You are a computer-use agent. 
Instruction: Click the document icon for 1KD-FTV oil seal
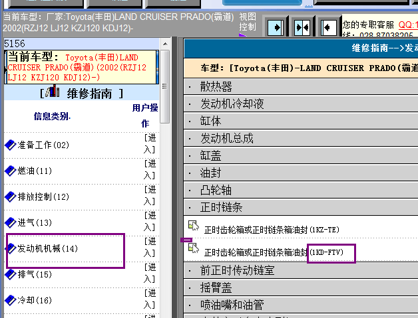click(x=194, y=248)
